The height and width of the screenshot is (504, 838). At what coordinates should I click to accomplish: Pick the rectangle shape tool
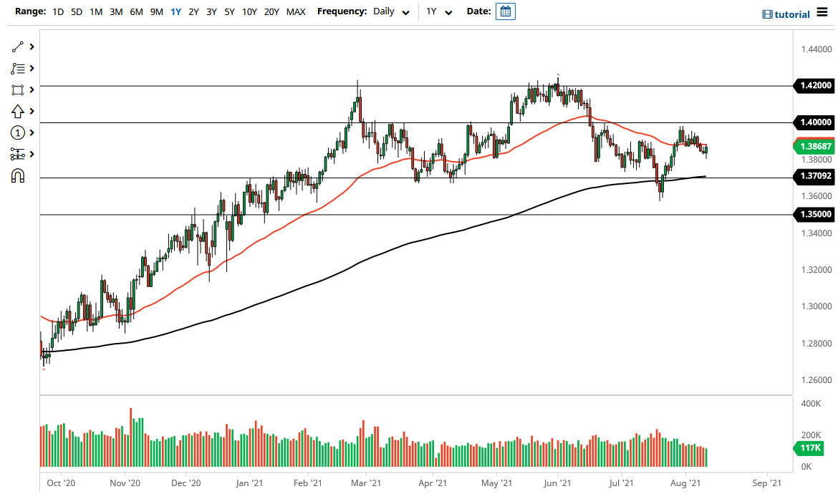[18, 90]
